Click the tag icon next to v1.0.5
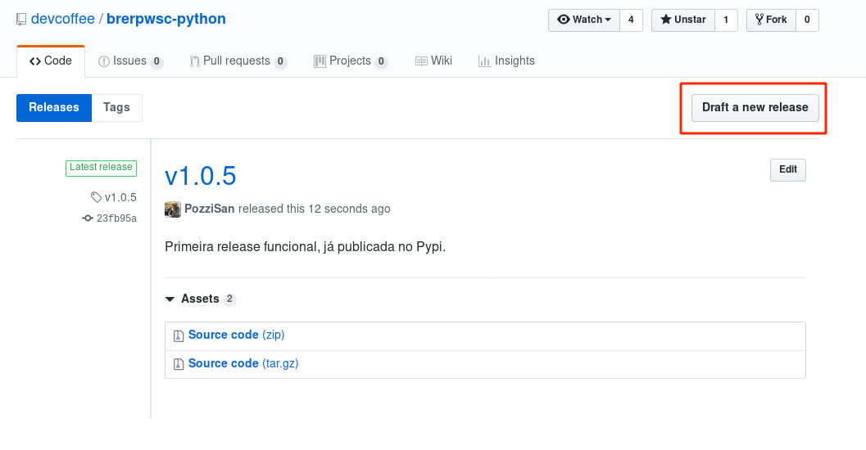This screenshot has width=866, height=450. click(96, 197)
